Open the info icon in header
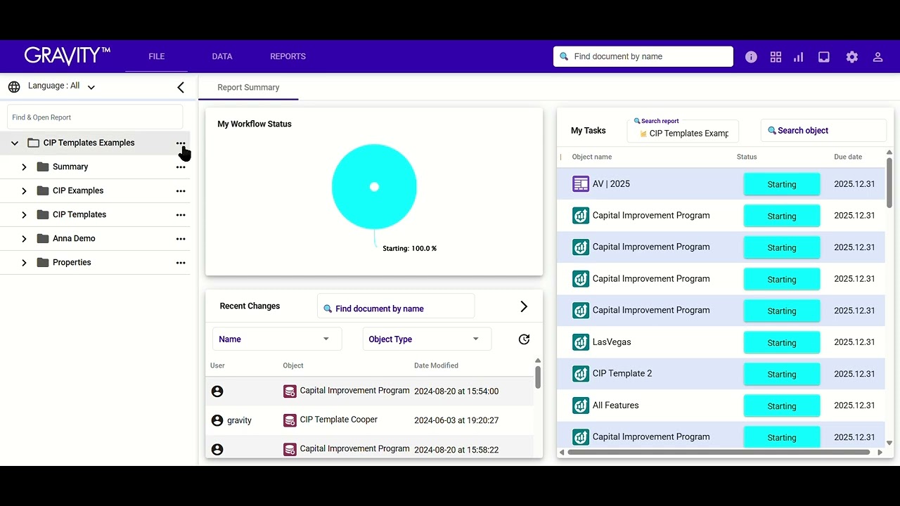Image resolution: width=900 pixels, height=506 pixels. pos(751,57)
